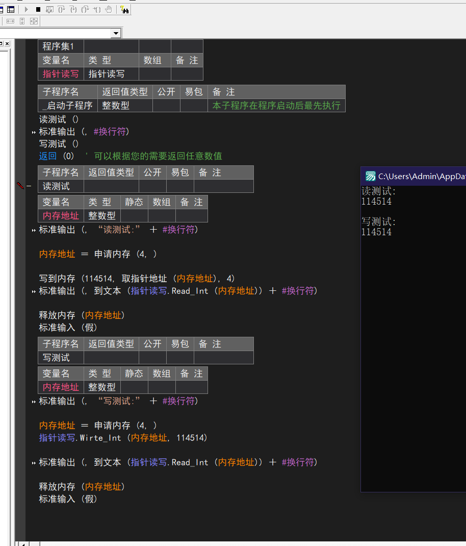
Task: Click the red breakpoint marker beside 读测试 subroutine
Action: tap(20, 186)
